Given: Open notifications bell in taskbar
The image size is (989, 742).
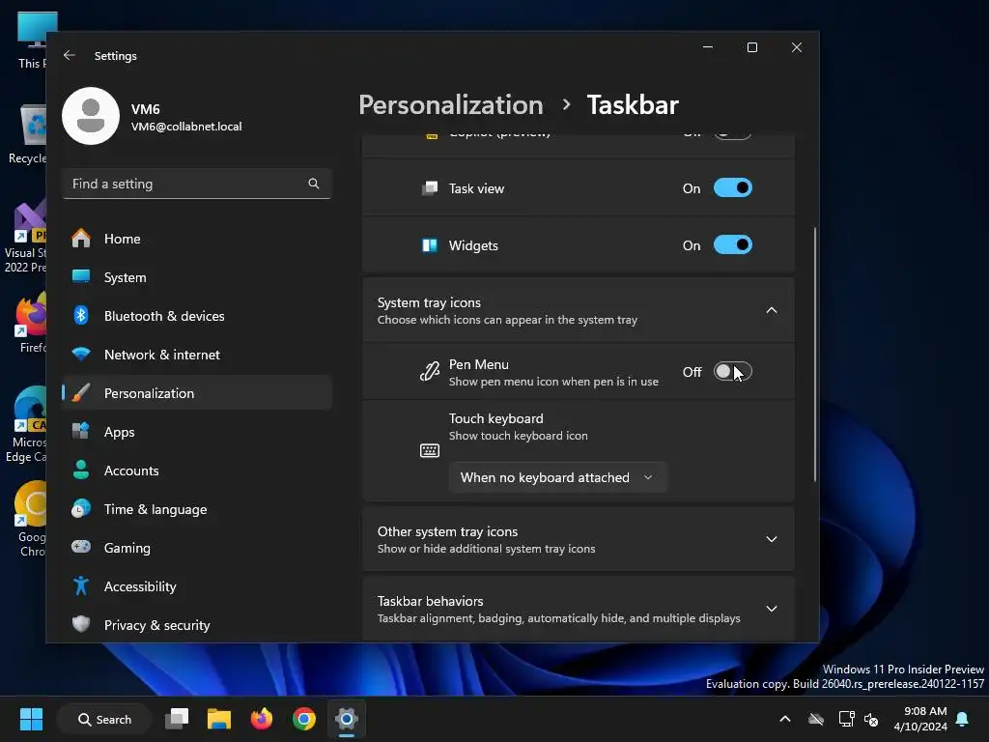Looking at the screenshot, I should point(963,719).
